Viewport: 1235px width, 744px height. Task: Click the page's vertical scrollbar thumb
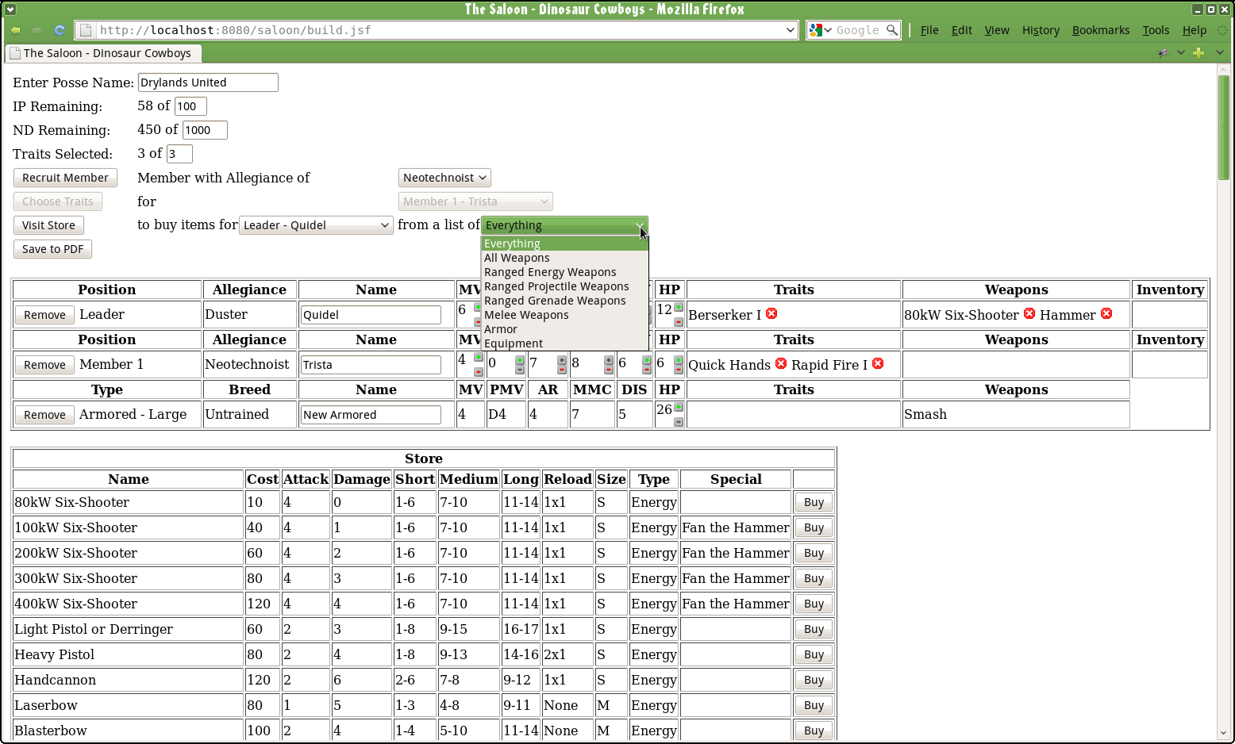click(1224, 127)
